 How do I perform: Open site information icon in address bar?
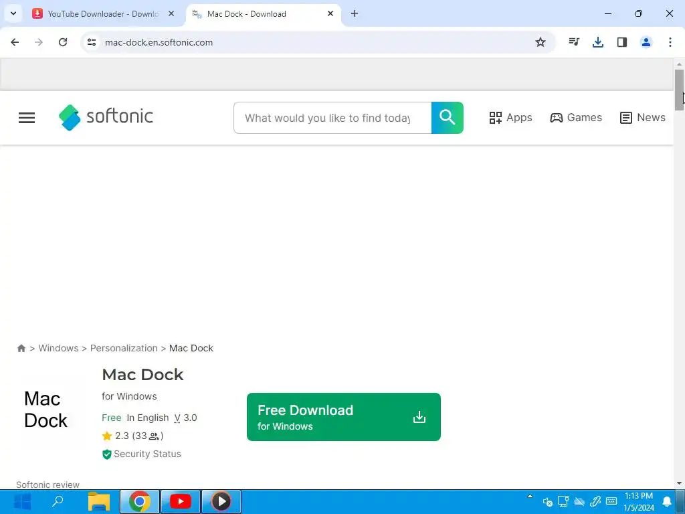[x=92, y=42]
